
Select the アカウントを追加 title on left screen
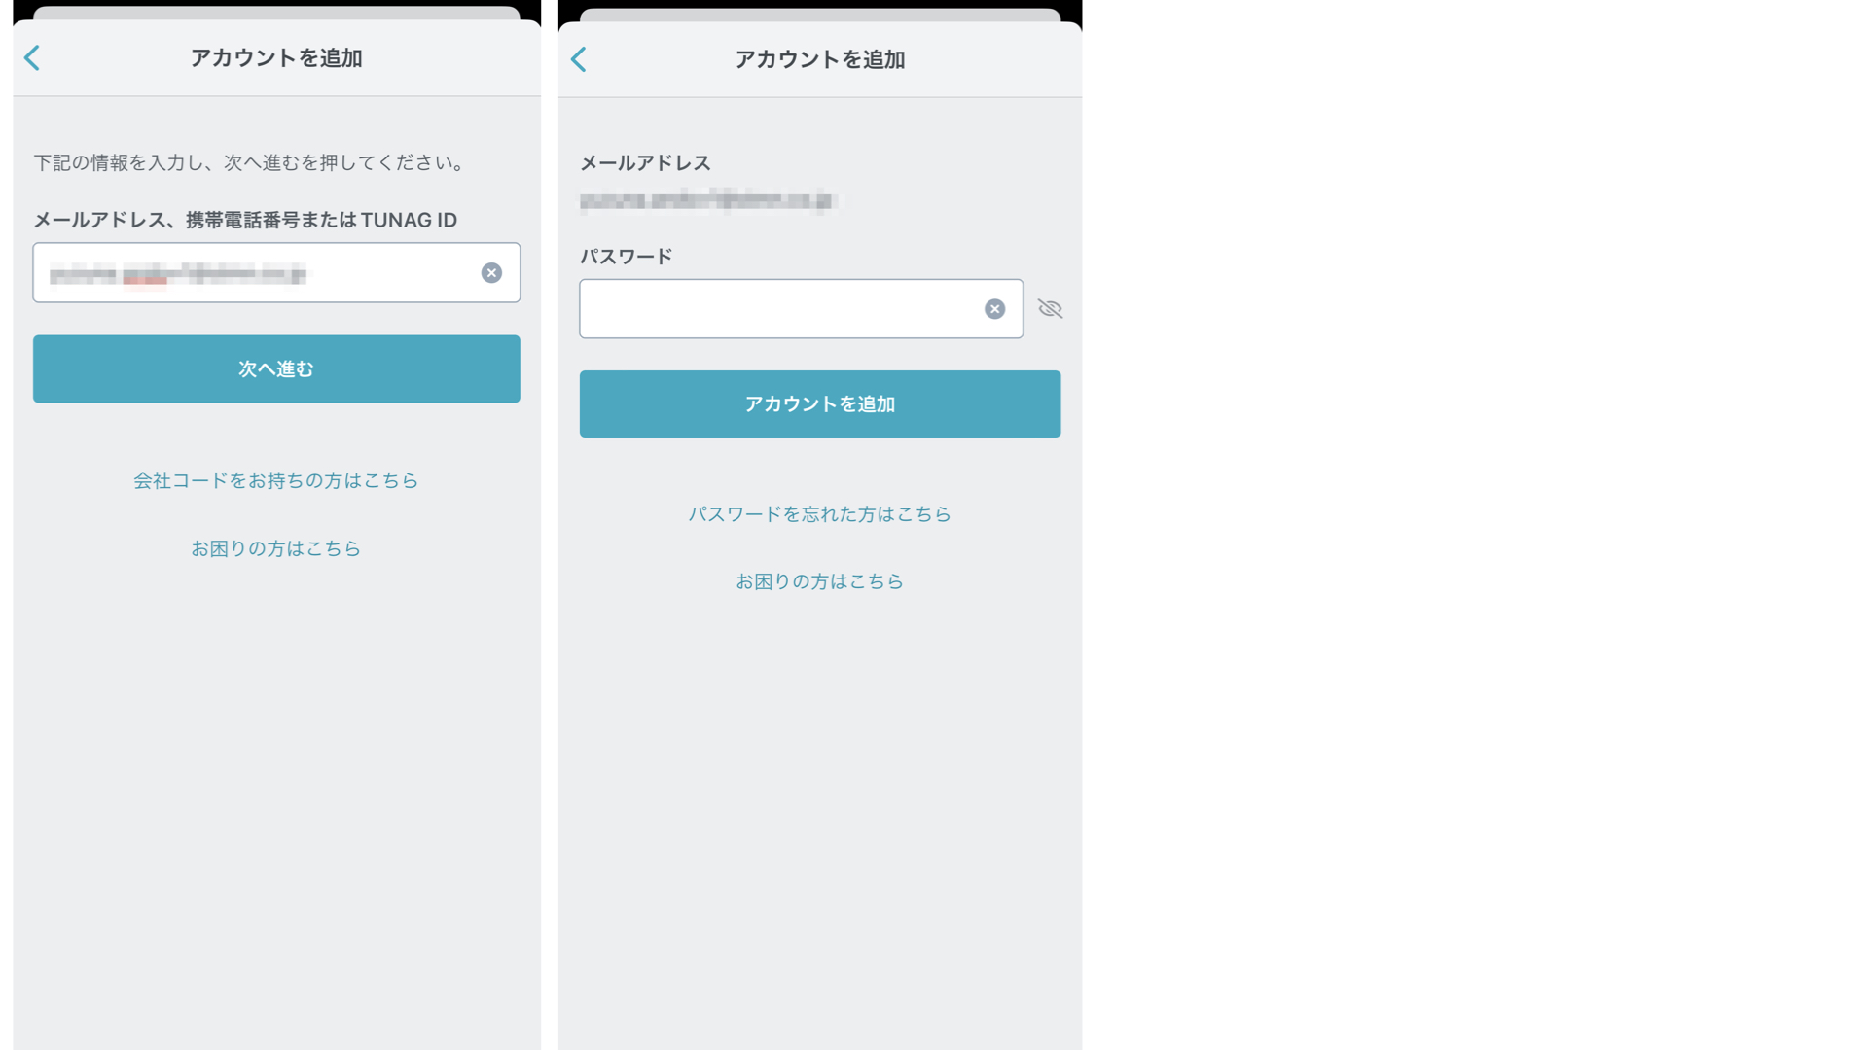276,58
